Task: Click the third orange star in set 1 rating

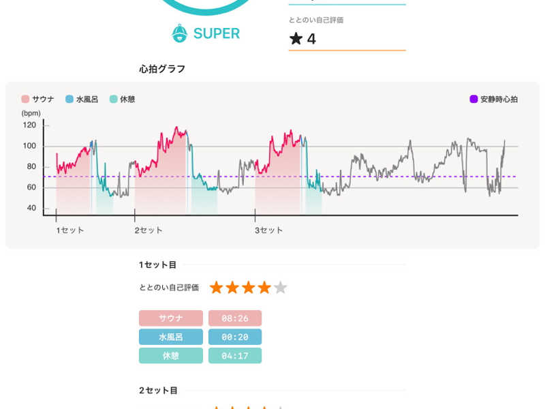Action: point(248,287)
